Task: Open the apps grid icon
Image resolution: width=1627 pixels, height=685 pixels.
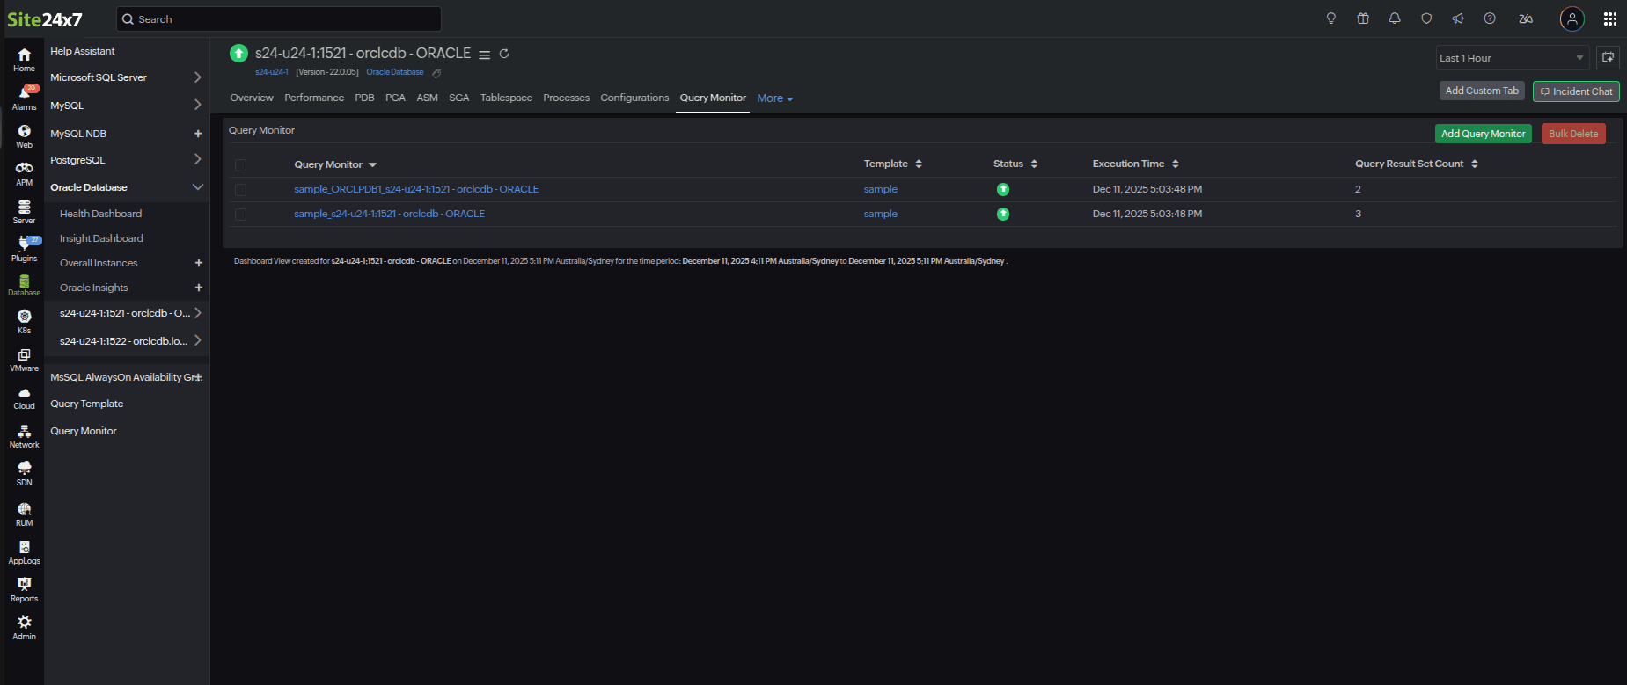Action: click(1609, 18)
